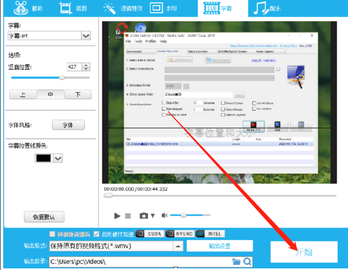The width and height of the screenshot is (348, 270).
Task: Open the snapshot options dropdown arrow
Action: click(152, 216)
